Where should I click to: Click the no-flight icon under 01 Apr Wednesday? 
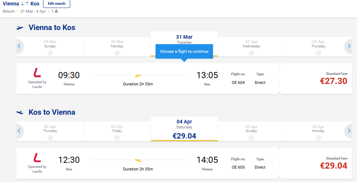(251, 53)
